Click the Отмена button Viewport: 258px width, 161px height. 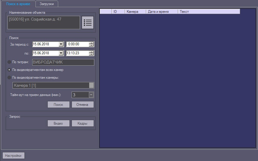point(82,105)
